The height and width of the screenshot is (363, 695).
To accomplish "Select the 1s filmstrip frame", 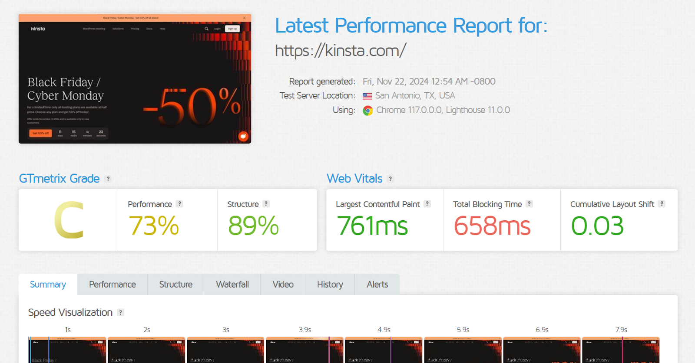I will point(67,350).
